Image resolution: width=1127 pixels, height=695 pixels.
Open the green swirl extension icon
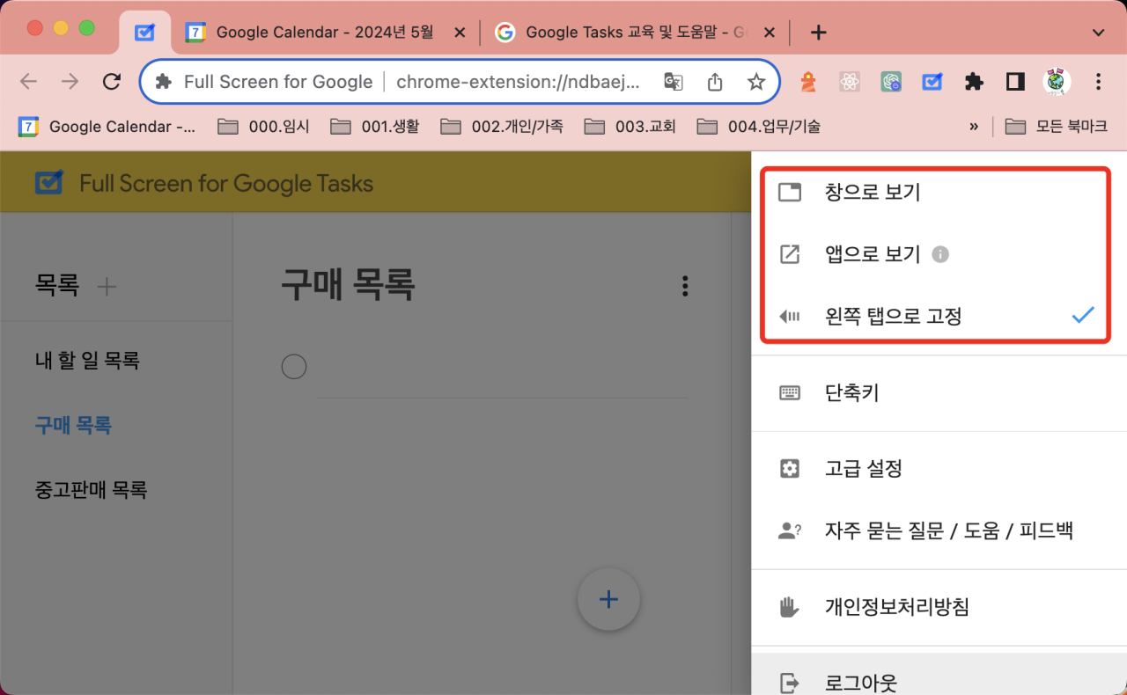892,82
